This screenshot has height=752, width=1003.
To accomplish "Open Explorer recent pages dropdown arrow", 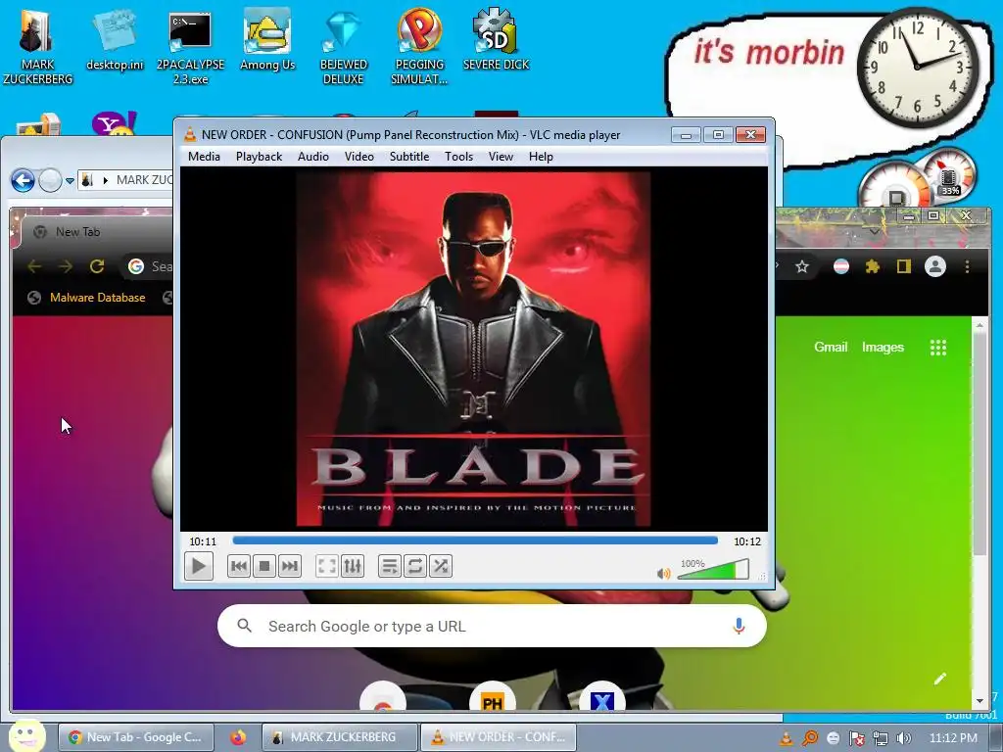I will point(70,181).
